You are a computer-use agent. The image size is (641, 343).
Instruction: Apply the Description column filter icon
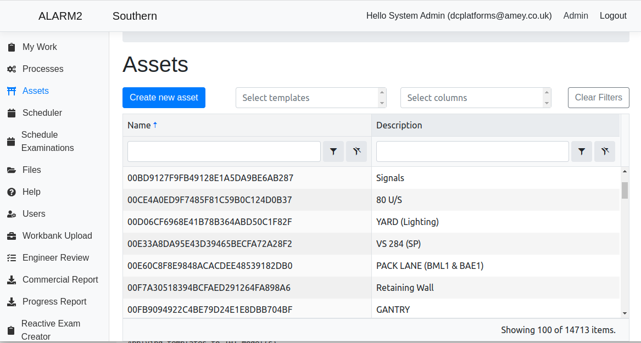(582, 151)
